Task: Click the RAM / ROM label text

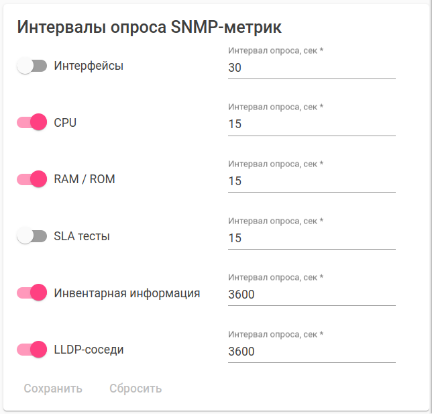Action: pos(85,179)
